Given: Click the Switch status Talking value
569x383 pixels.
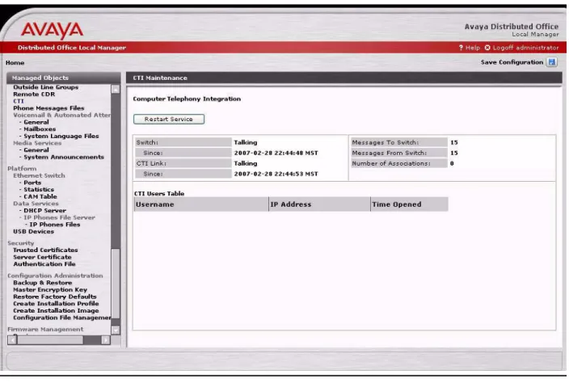Looking at the screenshot, I should [x=246, y=142].
